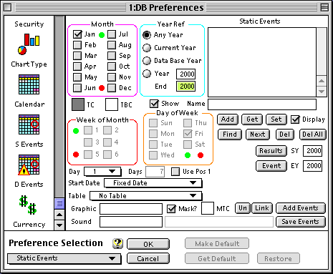Open the S Events preferences icon
333x274 pixels.
[29, 124]
